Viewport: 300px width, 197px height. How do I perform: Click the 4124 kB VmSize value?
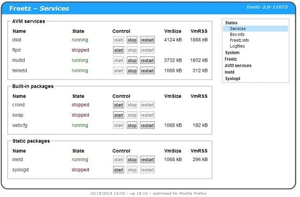(172, 40)
